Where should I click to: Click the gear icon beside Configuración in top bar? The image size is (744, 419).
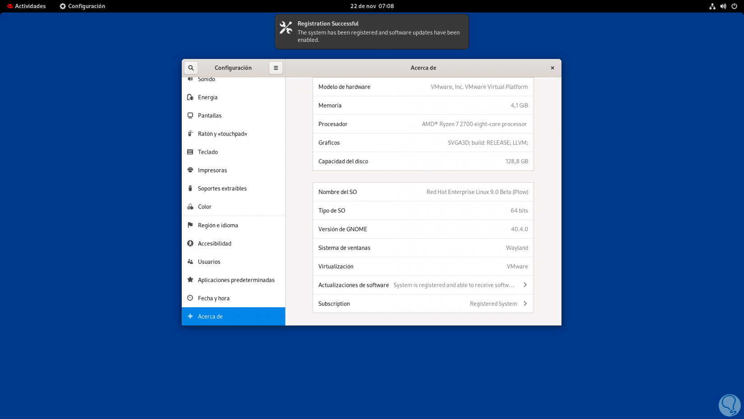click(x=63, y=6)
